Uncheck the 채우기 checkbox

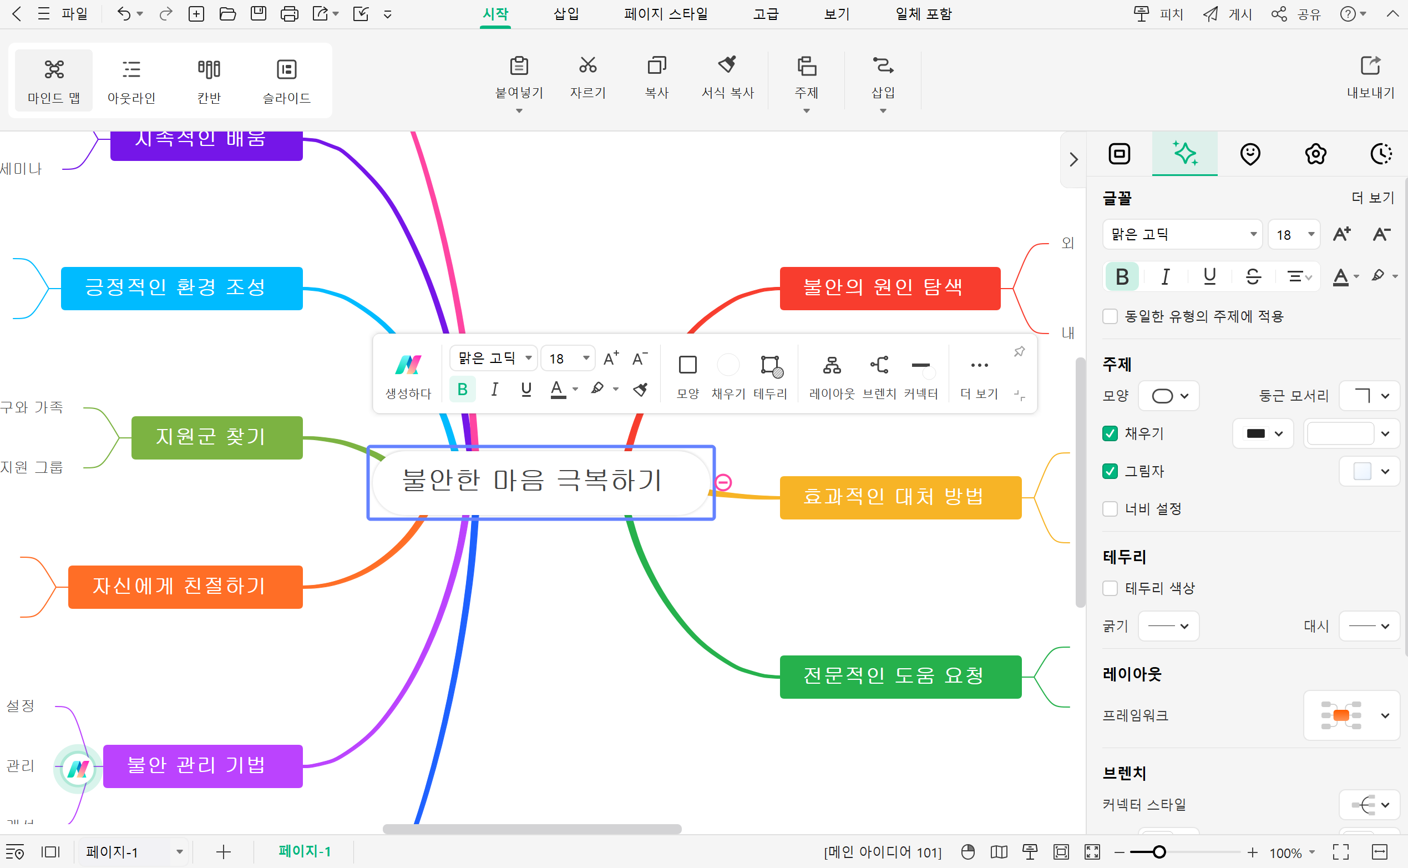(1110, 433)
